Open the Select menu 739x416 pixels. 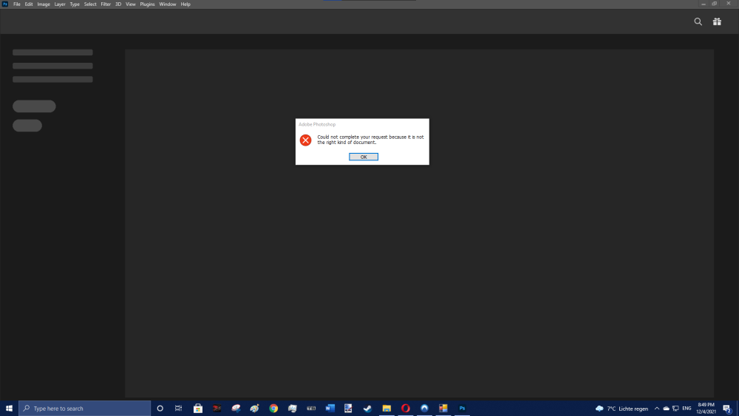[x=90, y=4]
